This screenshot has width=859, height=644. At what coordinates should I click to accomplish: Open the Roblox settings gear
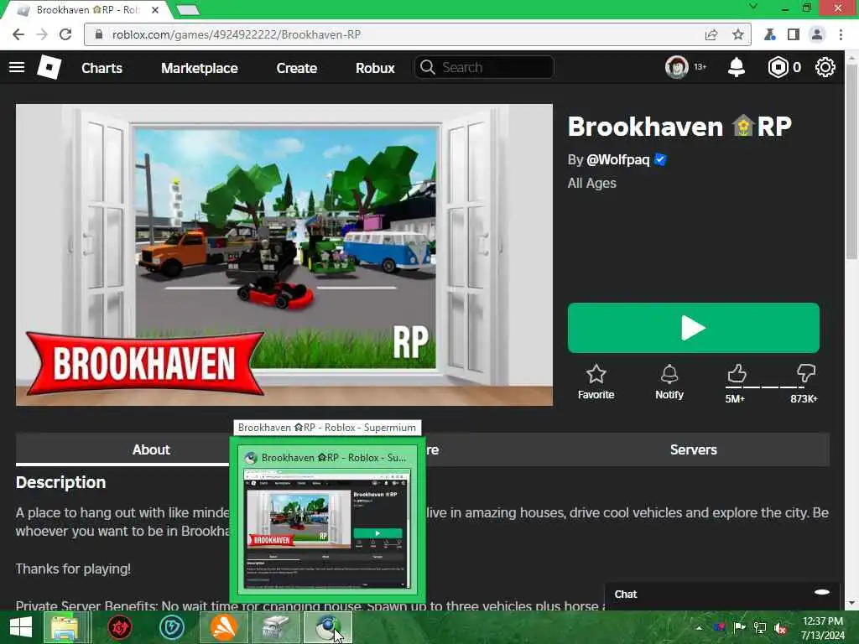[x=825, y=67]
